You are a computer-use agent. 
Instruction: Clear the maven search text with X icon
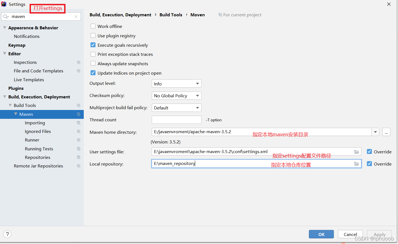[x=76, y=17]
